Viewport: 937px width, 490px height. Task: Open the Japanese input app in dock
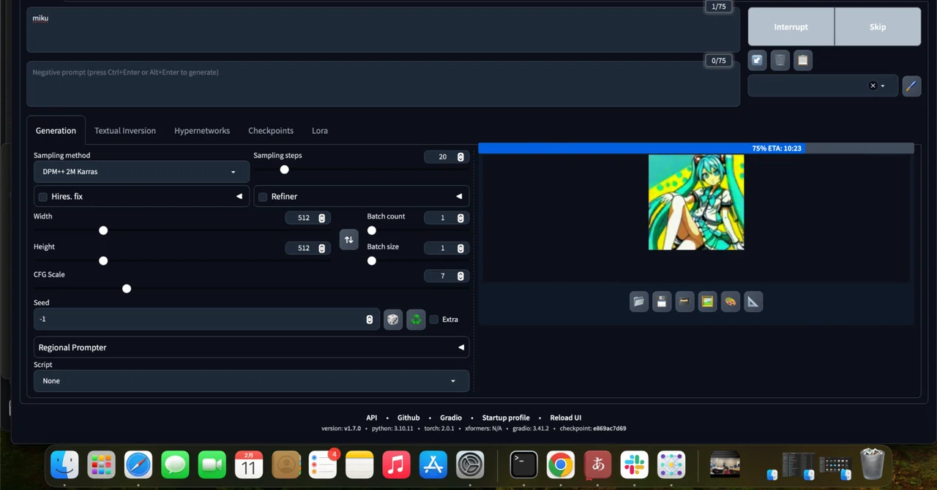(598, 464)
